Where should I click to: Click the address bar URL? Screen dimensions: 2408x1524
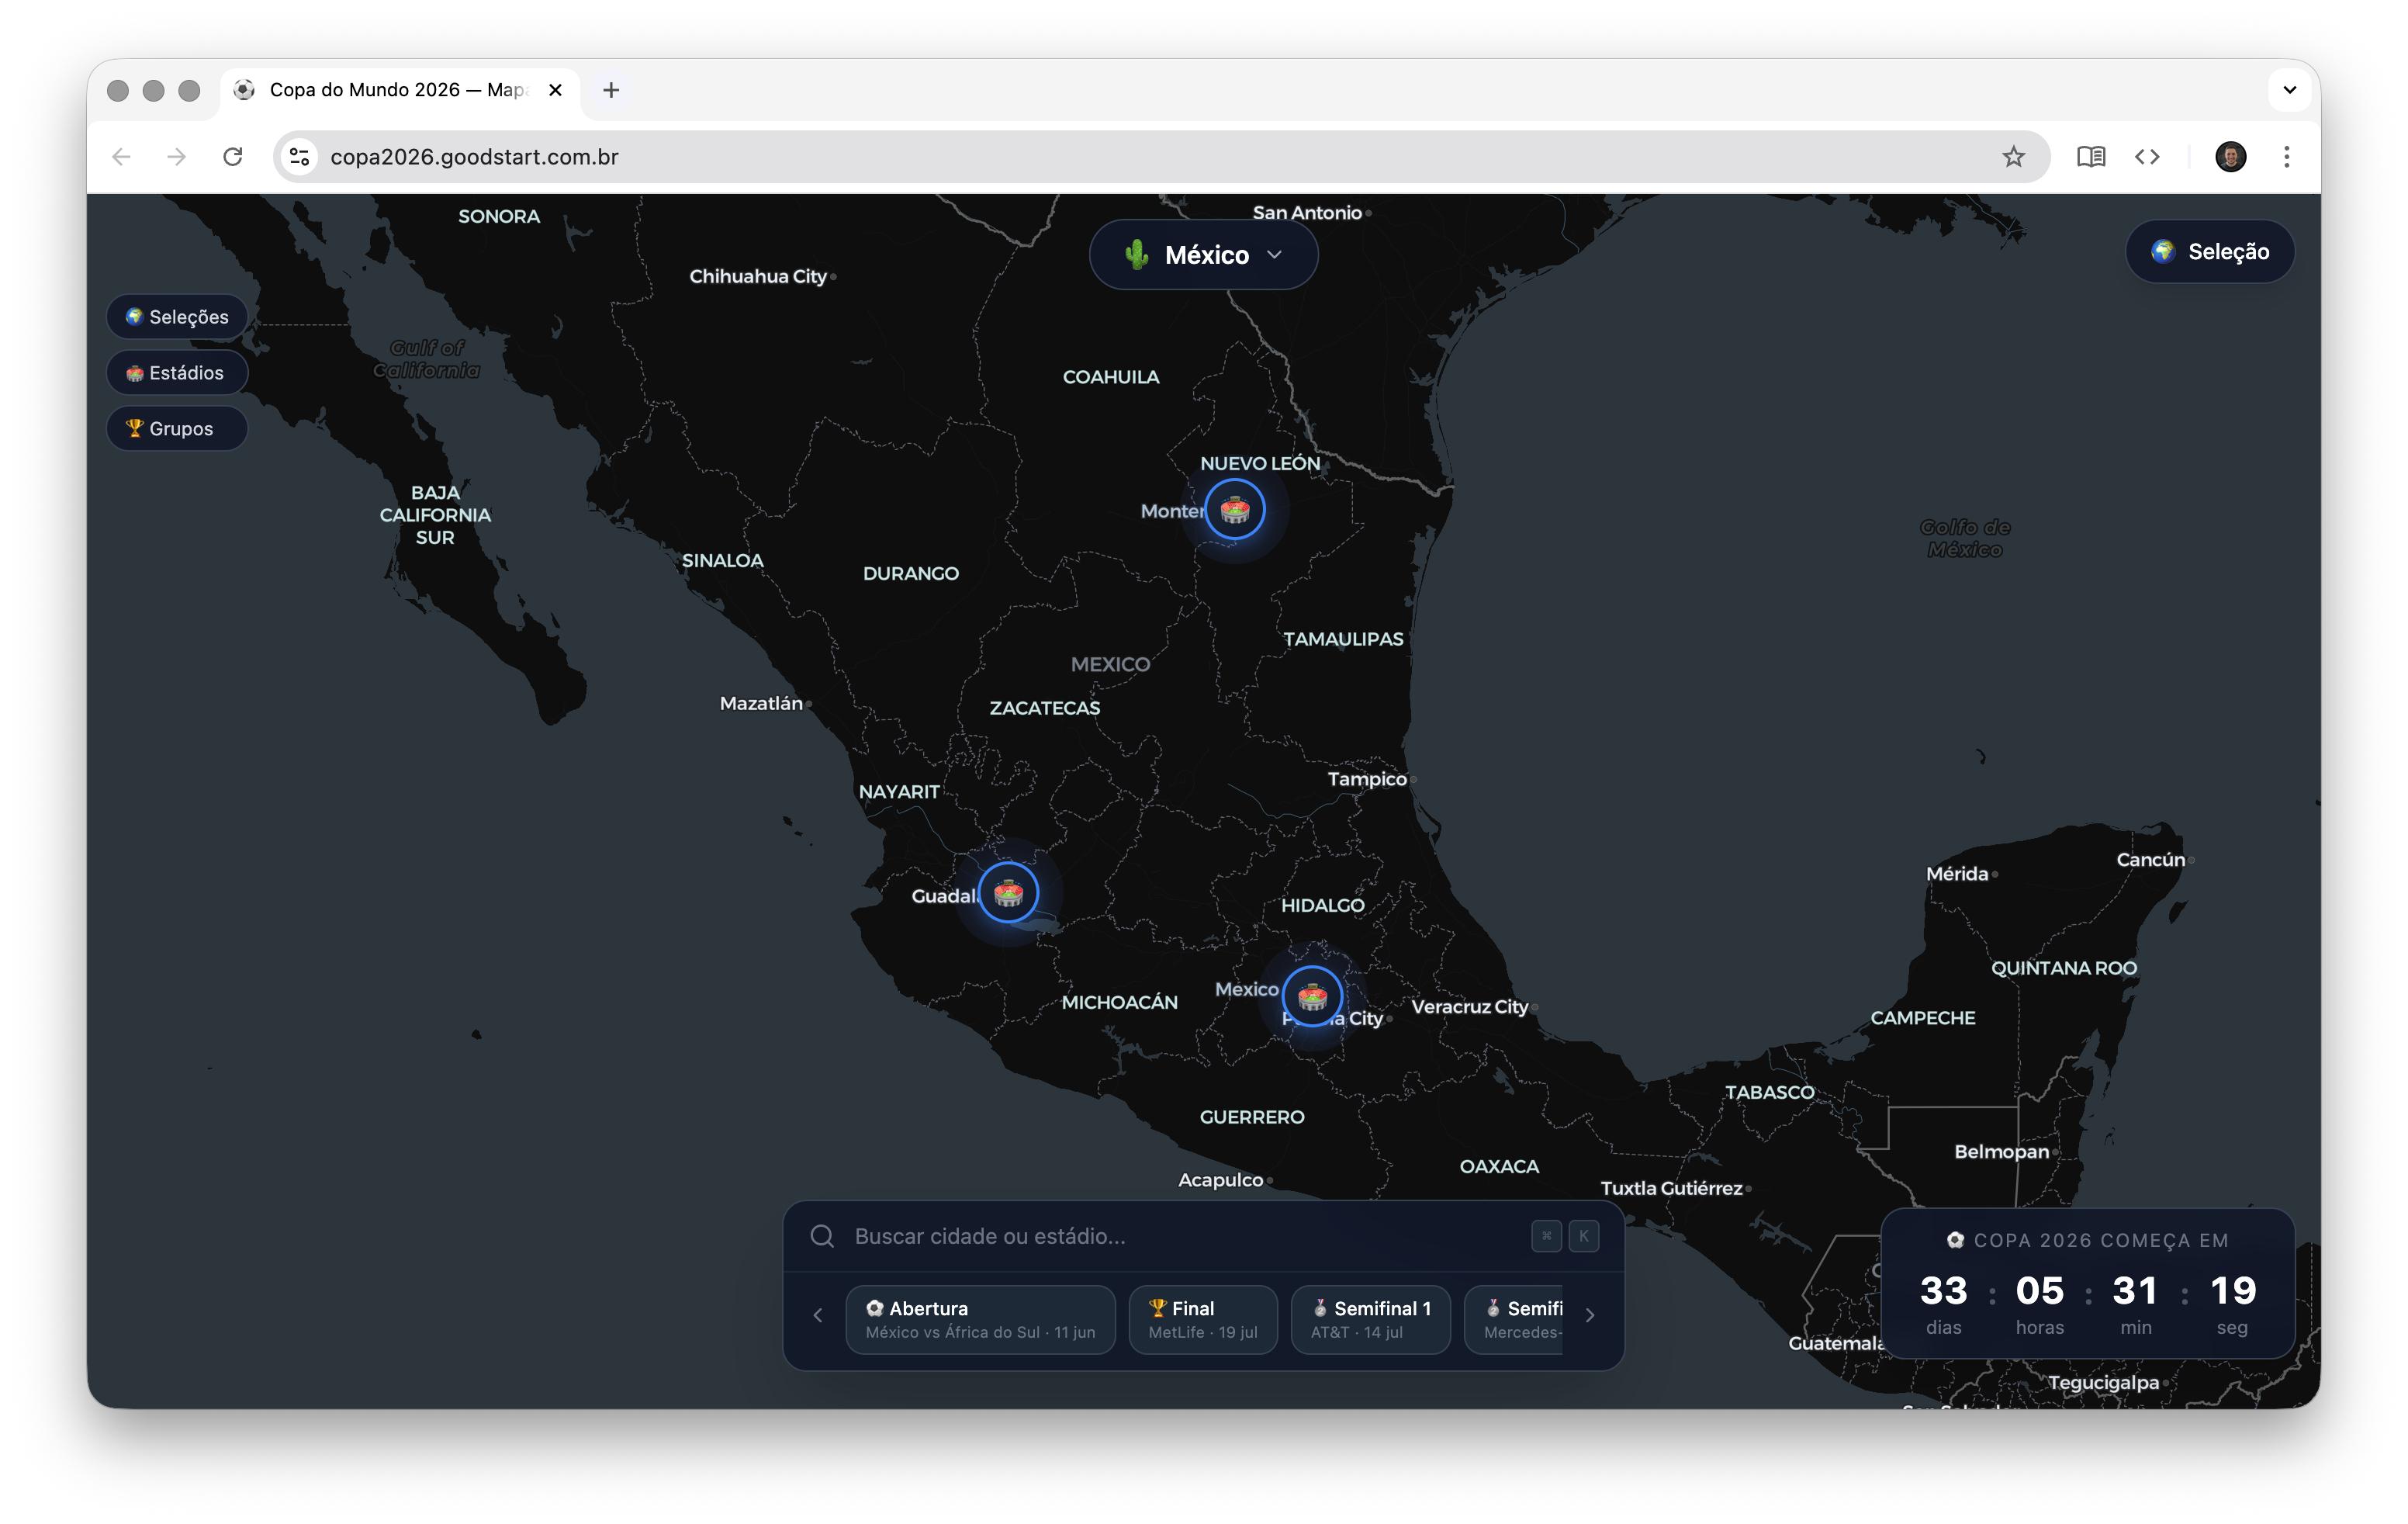pos(474,157)
